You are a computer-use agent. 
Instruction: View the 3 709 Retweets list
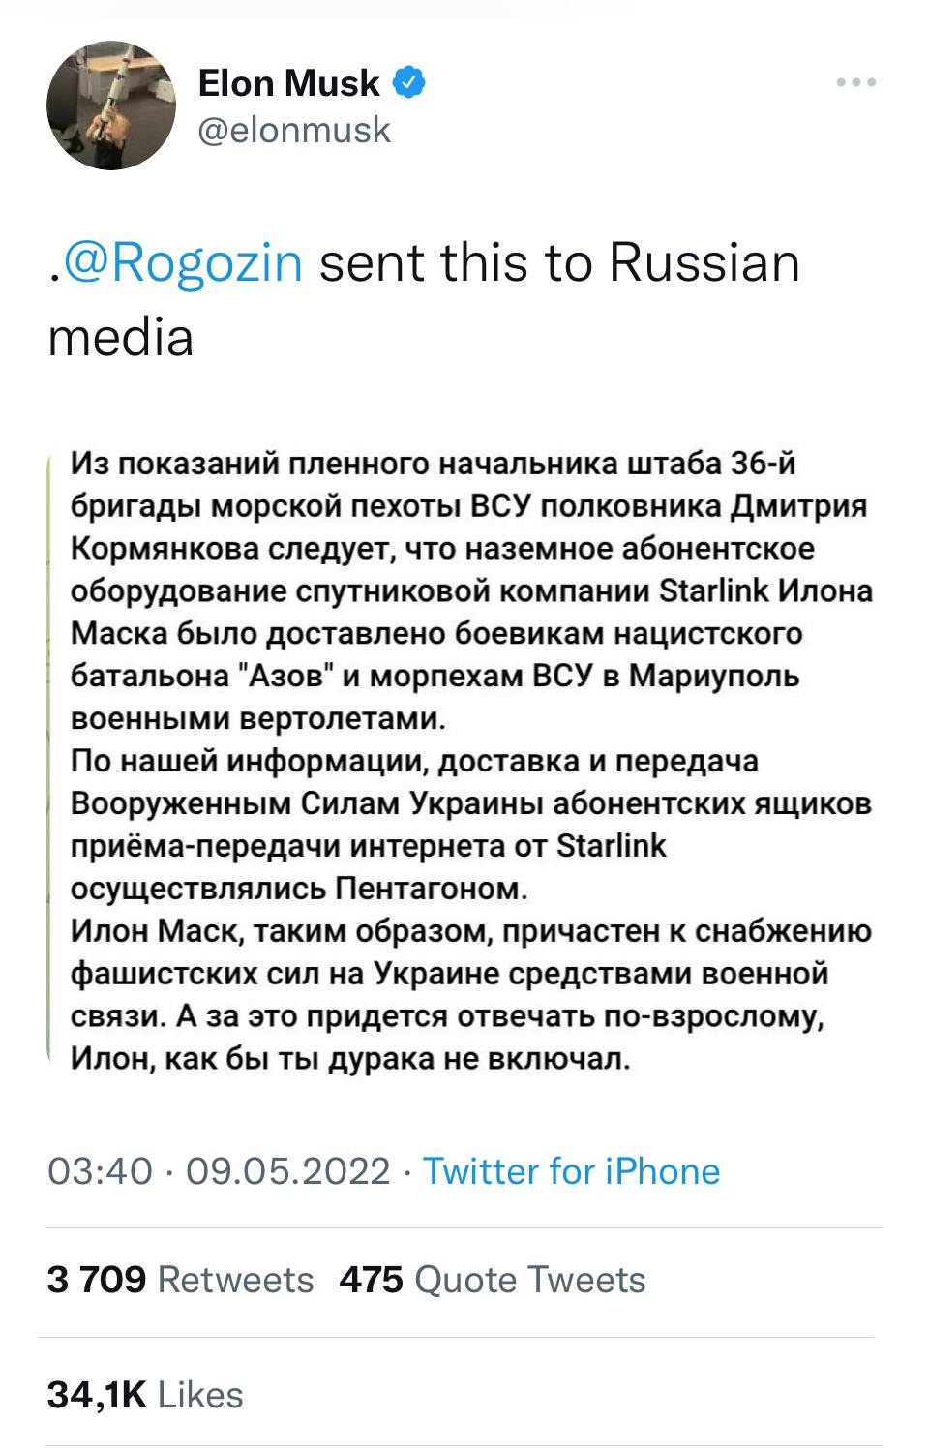click(180, 1280)
